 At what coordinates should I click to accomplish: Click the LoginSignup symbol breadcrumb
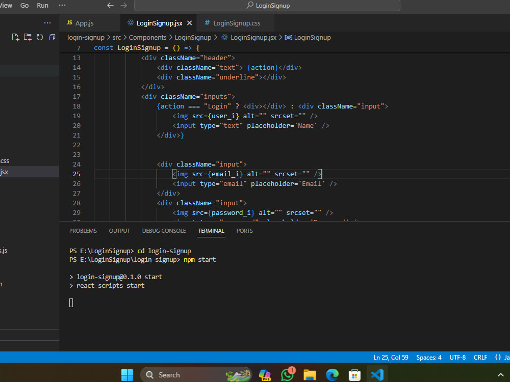click(x=308, y=37)
